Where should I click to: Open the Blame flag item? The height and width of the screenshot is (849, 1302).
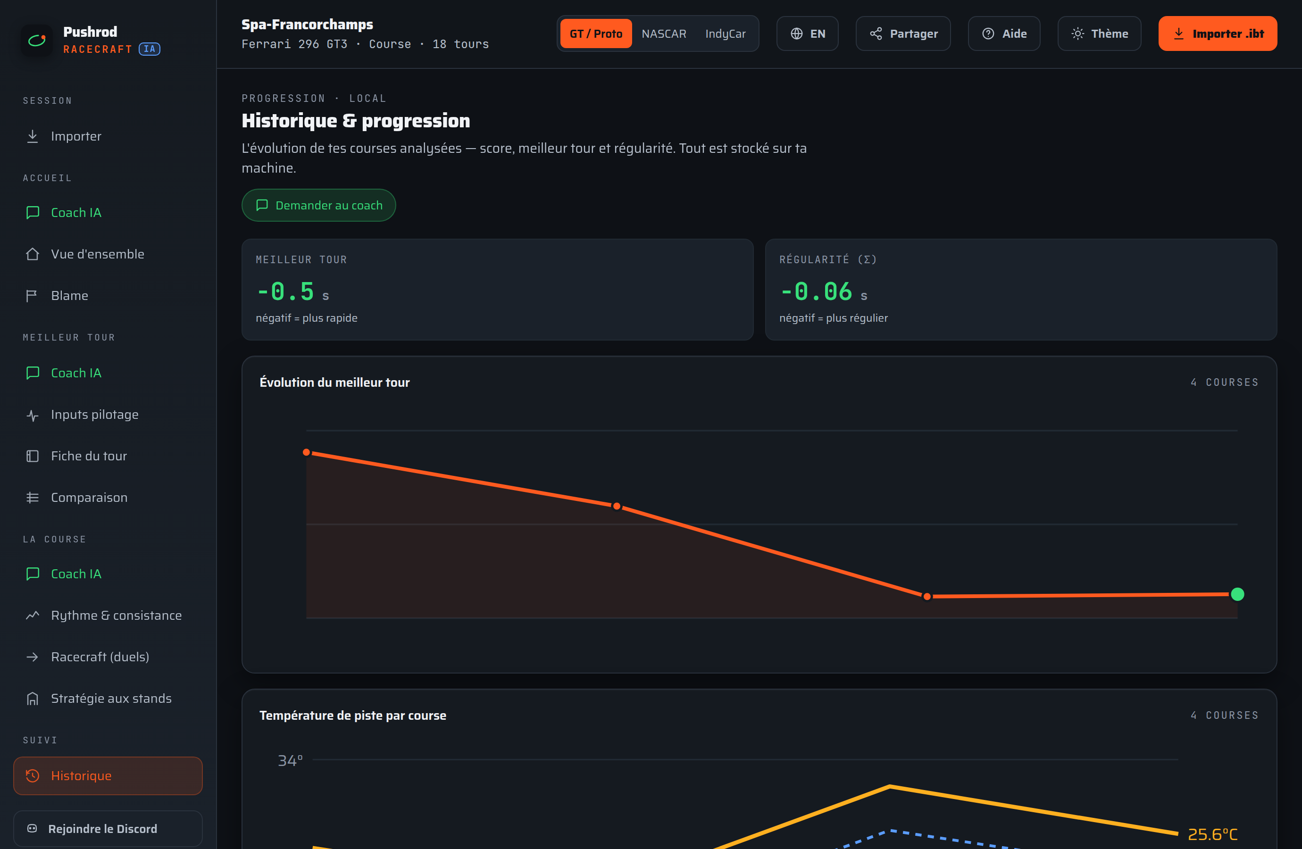108,295
